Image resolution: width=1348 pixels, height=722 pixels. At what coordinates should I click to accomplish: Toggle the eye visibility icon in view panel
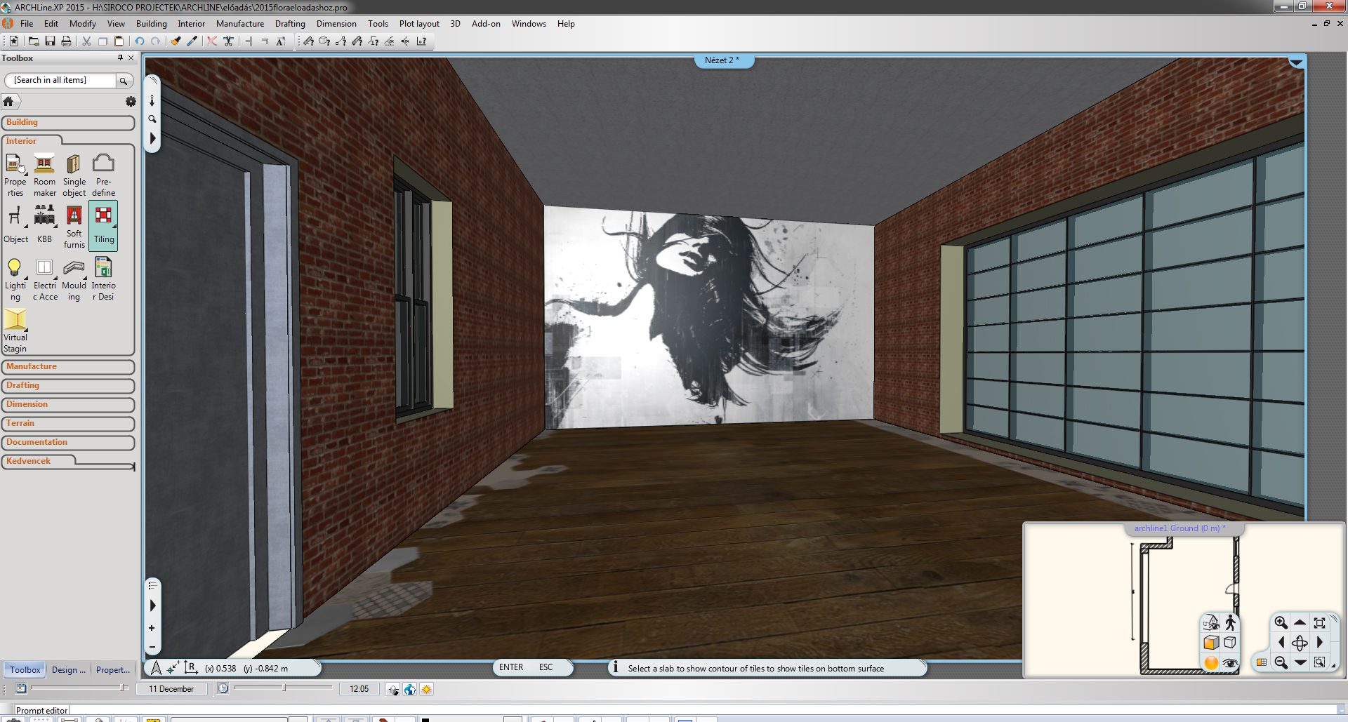click(1230, 662)
